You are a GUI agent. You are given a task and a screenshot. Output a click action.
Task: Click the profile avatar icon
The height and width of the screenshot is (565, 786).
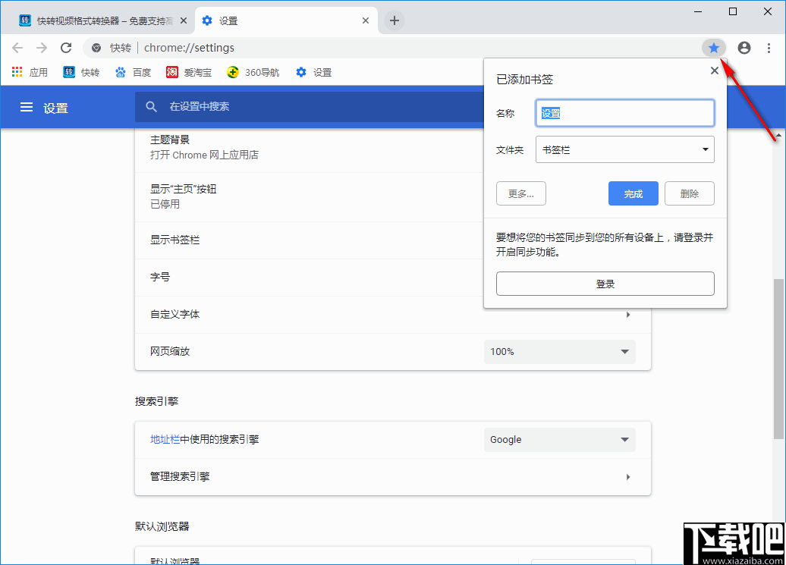pos(744,47)
